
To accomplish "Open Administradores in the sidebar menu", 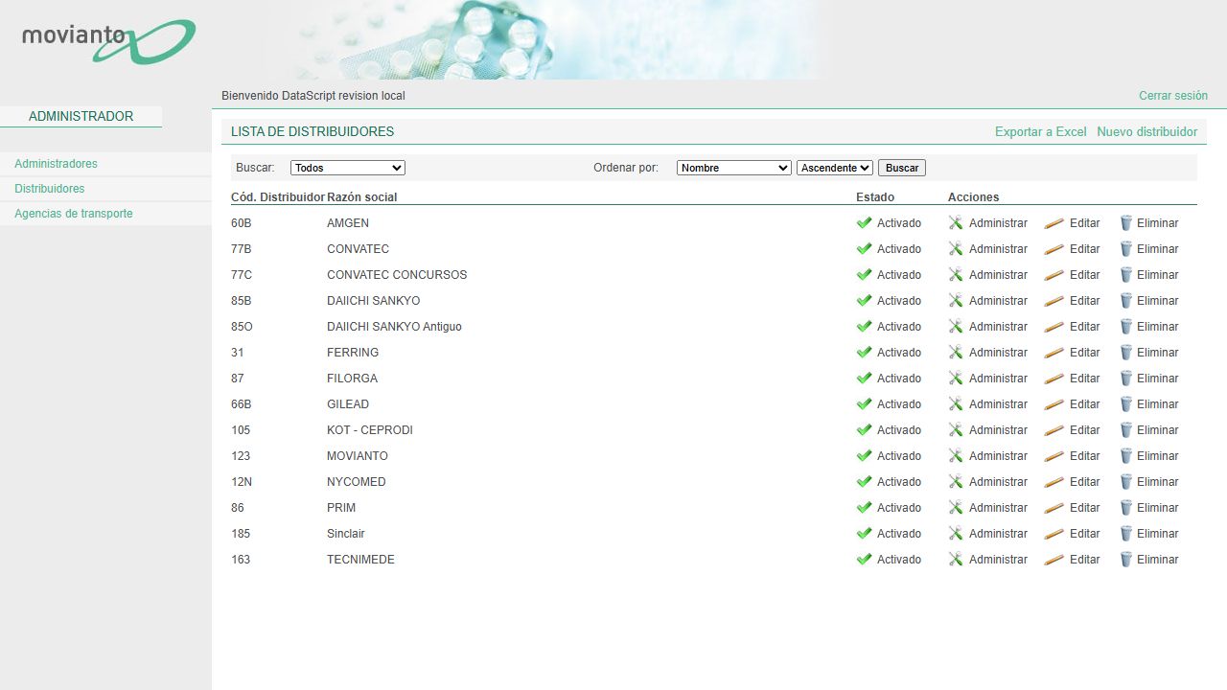I will [56, 164].
